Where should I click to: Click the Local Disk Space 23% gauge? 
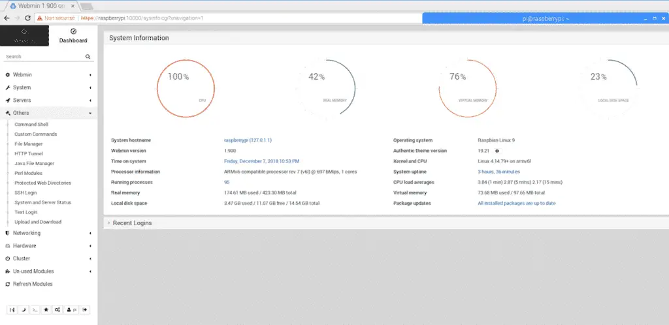point(608,88)
